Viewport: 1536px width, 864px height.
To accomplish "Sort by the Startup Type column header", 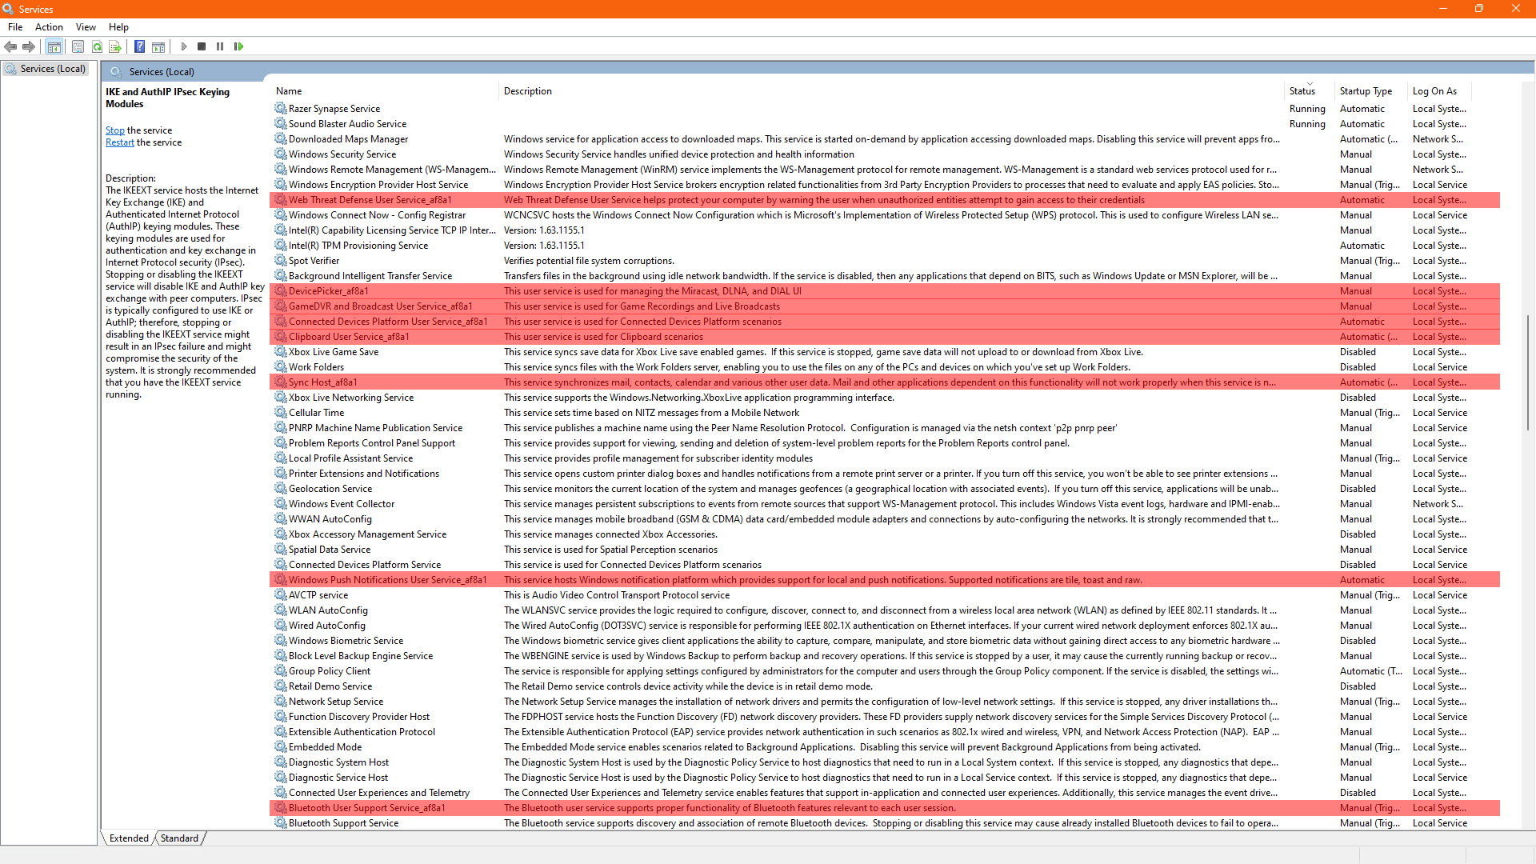I will coord(1371,90).
